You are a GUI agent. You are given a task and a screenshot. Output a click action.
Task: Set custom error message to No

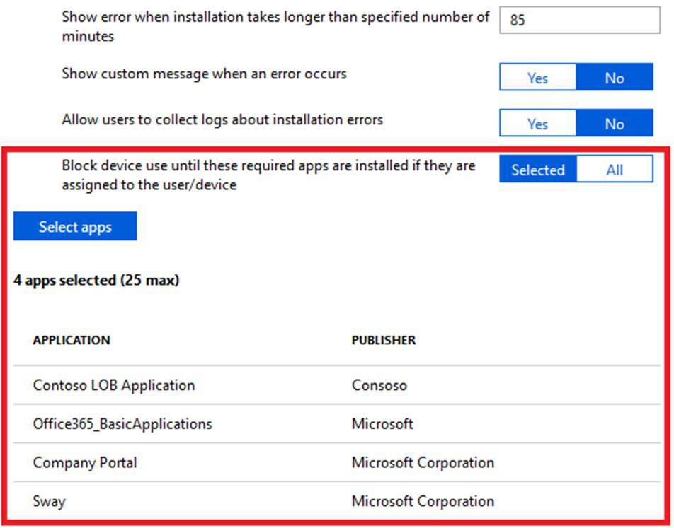coord(615,77)
